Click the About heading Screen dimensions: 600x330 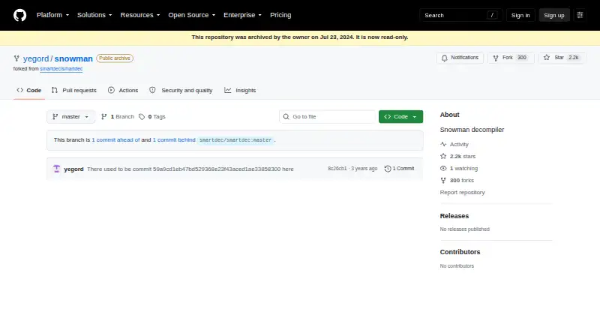pyautogui.click(x=449, y=115)
